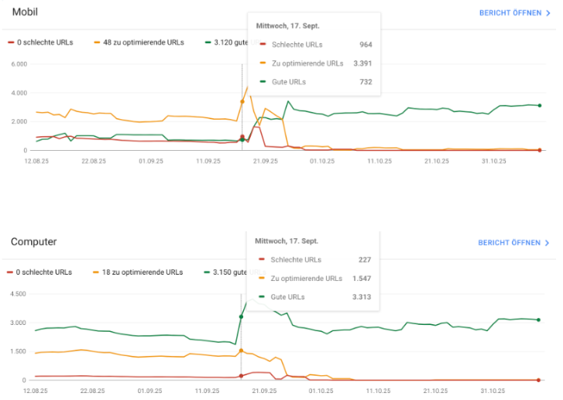Click chevron arrow beside Computer BERICHT ÖFFNEN

pyautogui.click(x=547, y=243)
